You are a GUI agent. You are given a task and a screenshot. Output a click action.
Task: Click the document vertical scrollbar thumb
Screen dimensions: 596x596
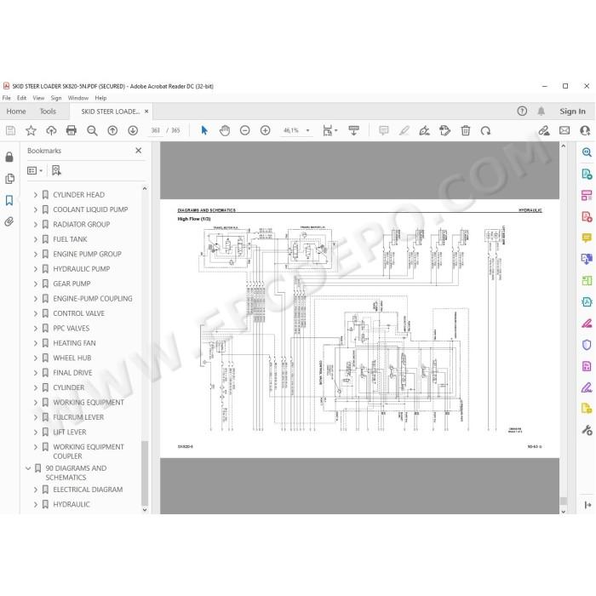[564, 501]
